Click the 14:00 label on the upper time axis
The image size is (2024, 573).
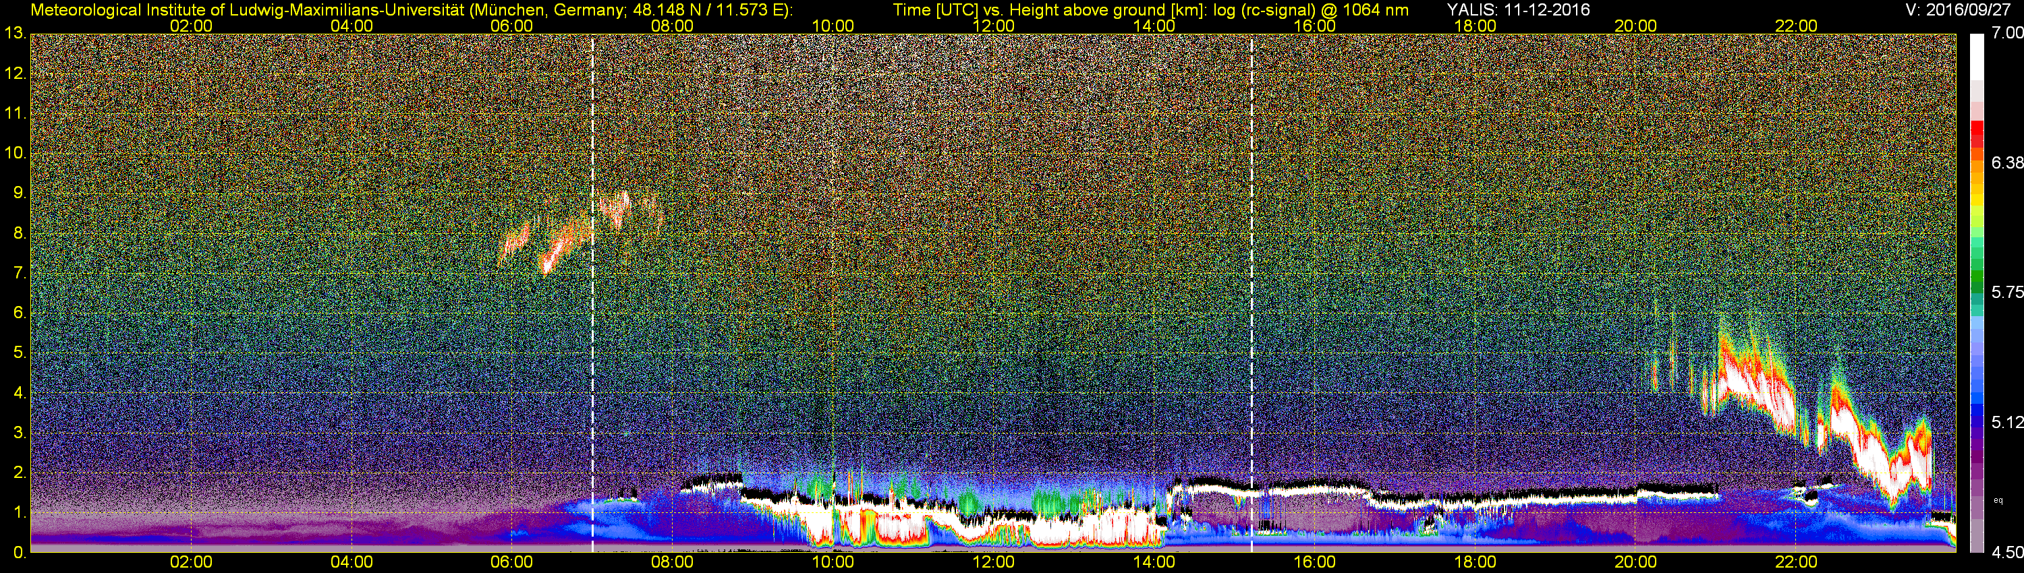tap(1154, 26)
